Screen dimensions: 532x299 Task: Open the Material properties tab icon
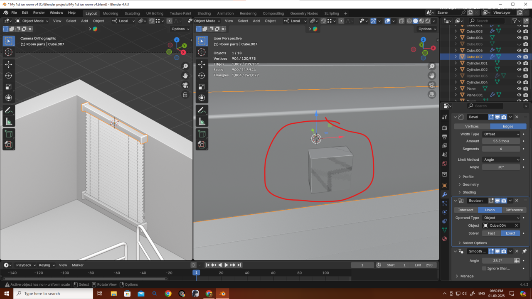[x=445, y=239]
